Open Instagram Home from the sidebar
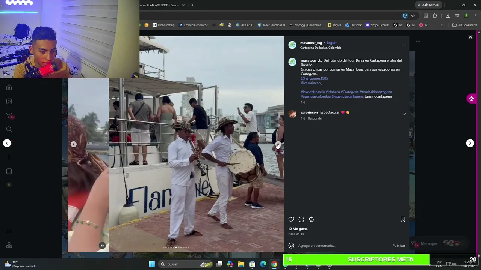This screenshot has width=481, height=270. coord(9,87)
